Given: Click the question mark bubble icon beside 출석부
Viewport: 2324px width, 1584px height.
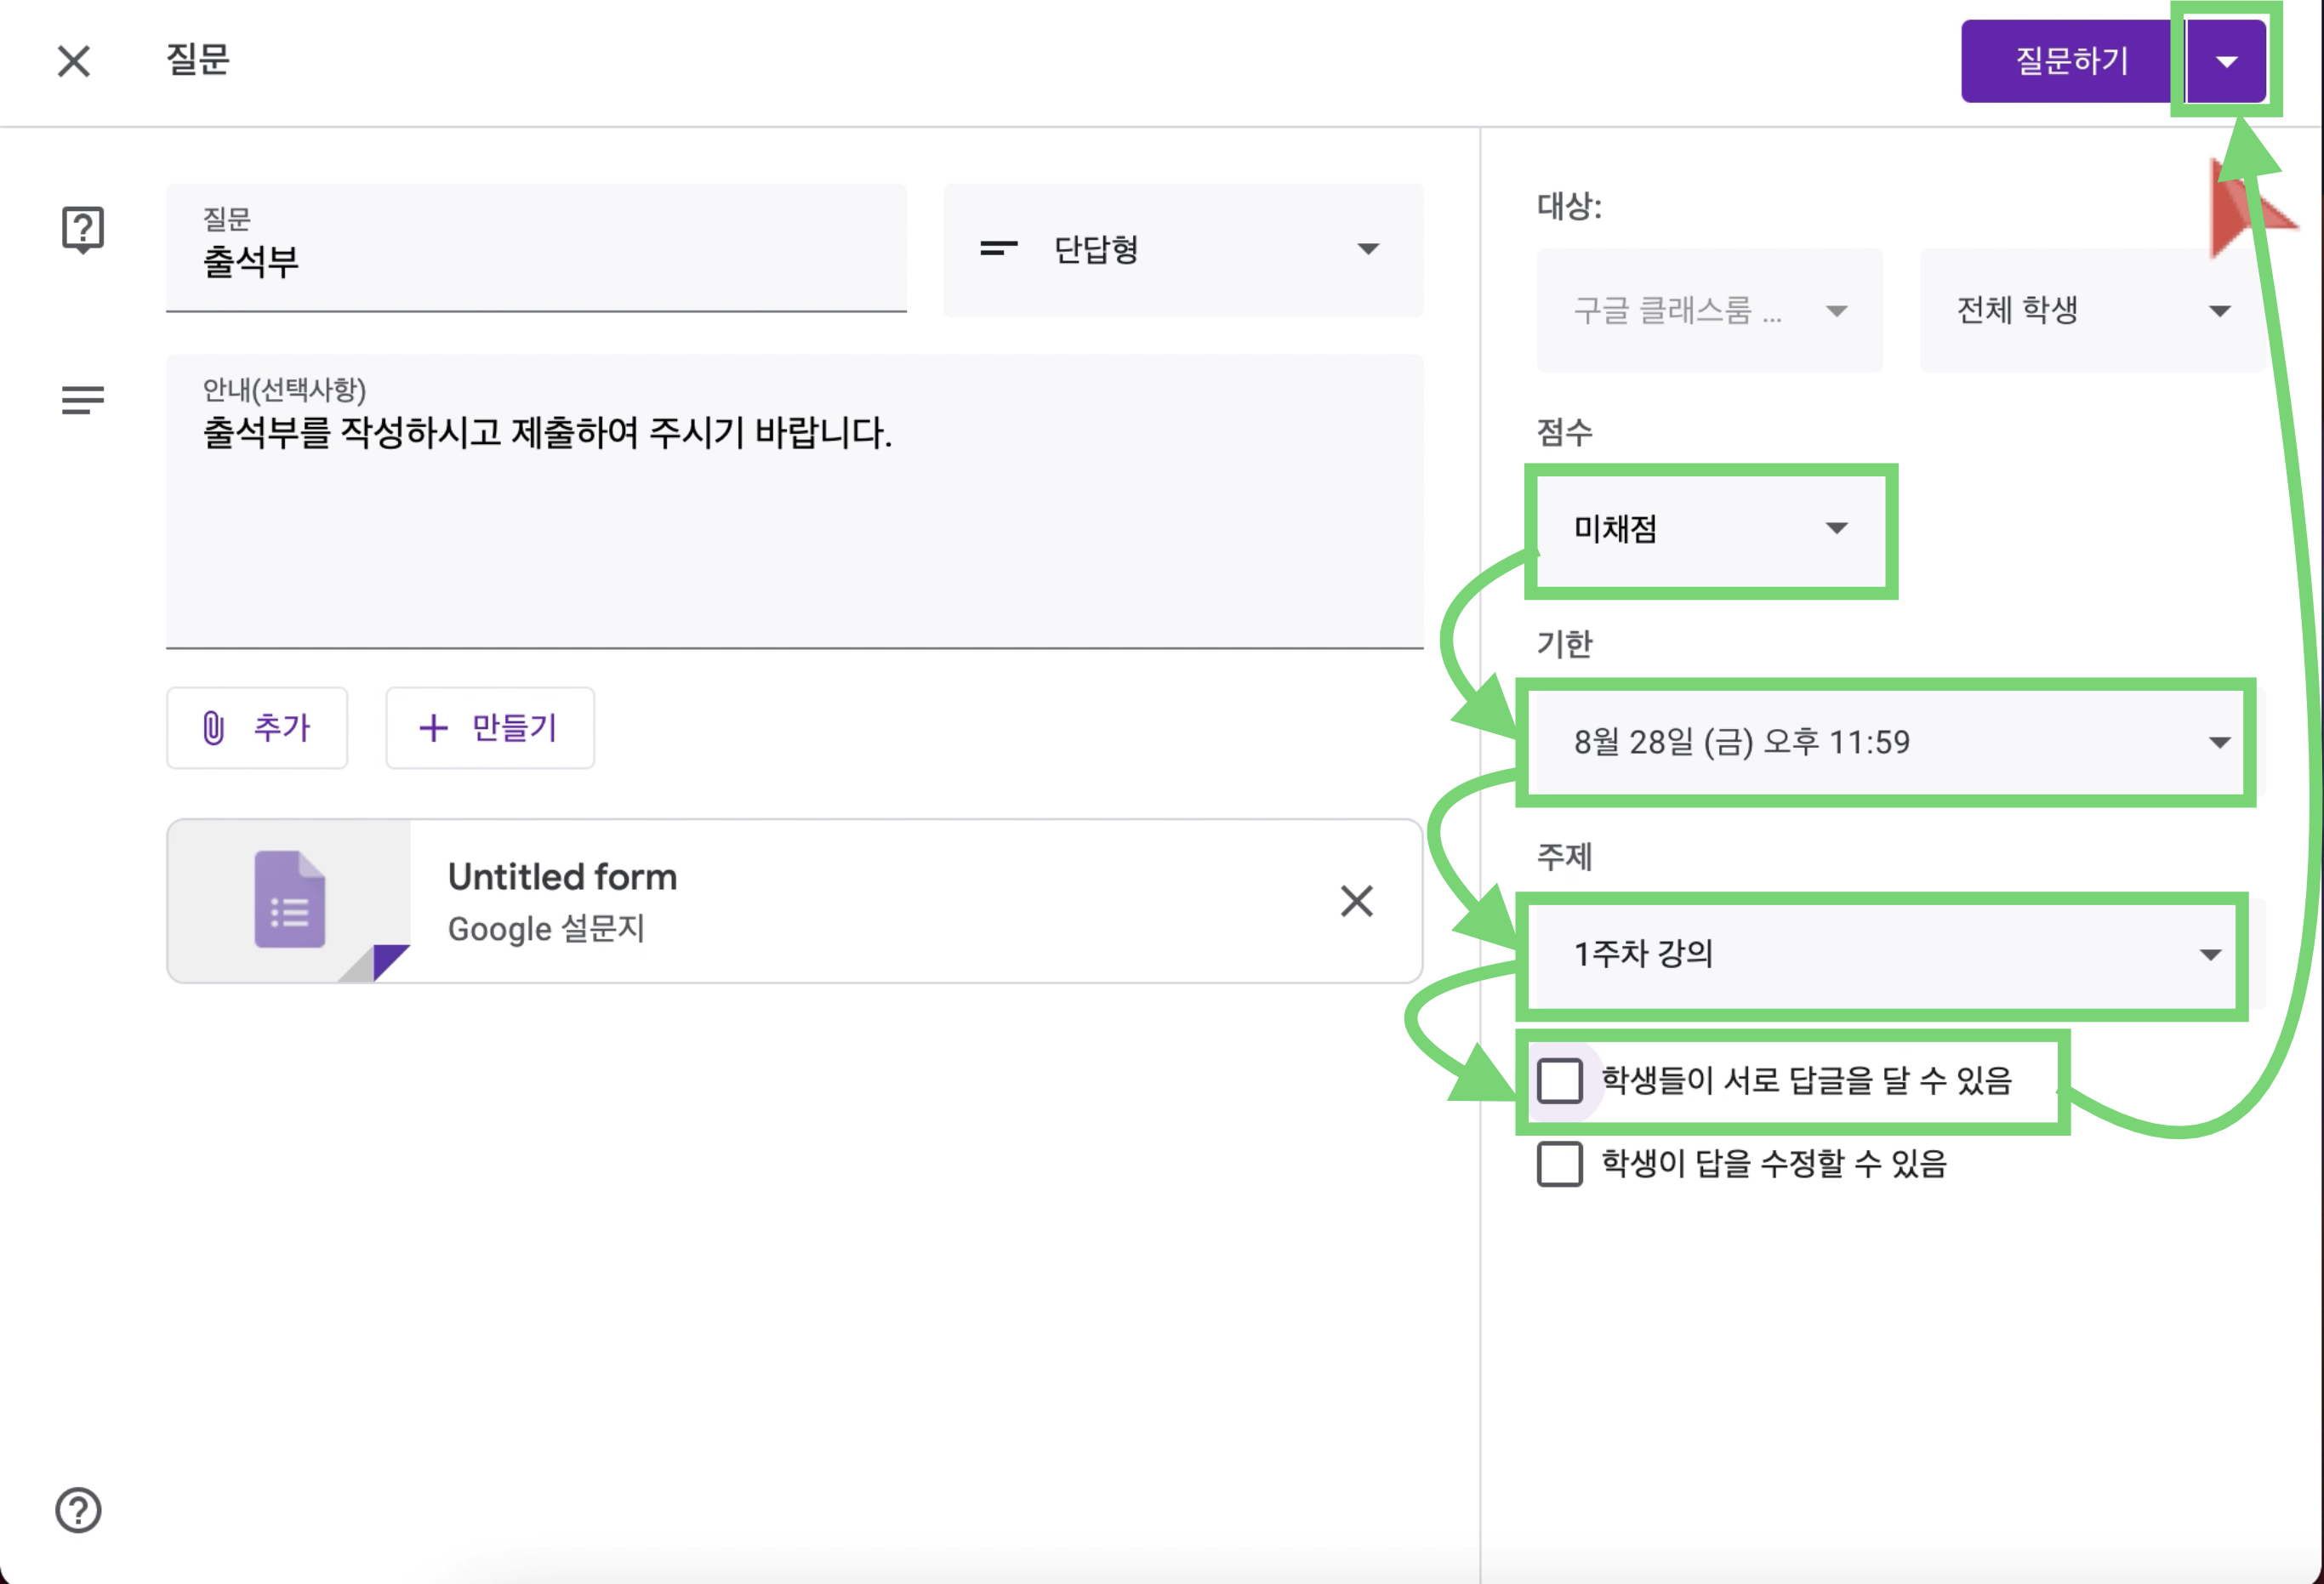Looking at the screenshot, I should [x=82, y=230].
